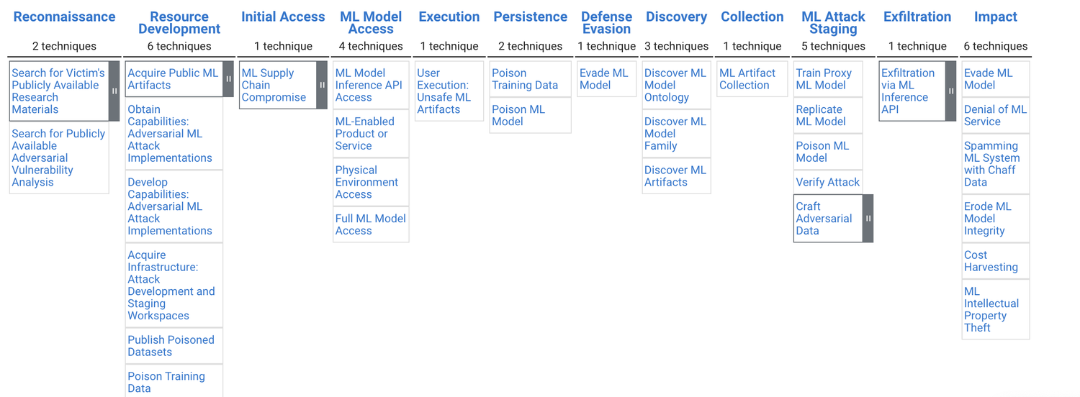The width and height of the screenshot is (1080, 397).
Task: Open the Reconnaissance tactic heading
Action: (64, 17)
